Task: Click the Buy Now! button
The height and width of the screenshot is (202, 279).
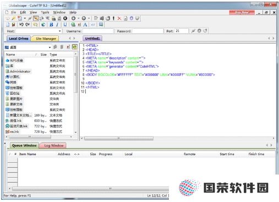Action: point(242,12)
